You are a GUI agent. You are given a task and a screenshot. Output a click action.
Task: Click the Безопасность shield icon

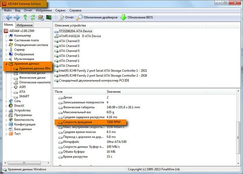coord(11,120)
